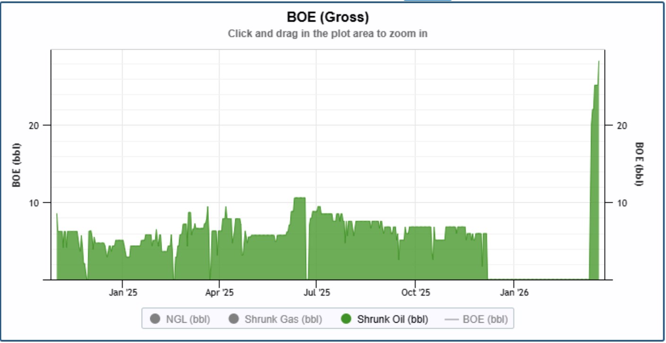The width and height of the screenshot is (666, 343).
Task: Select the Apr '25 x-axis label
Action: pyautogui.click(x=220, y=292)
